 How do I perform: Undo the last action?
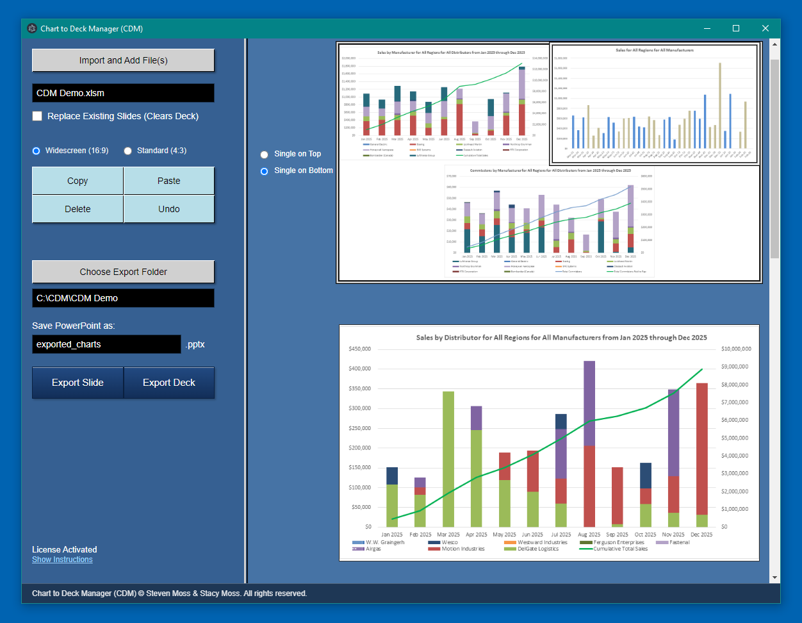click(168, 209)
